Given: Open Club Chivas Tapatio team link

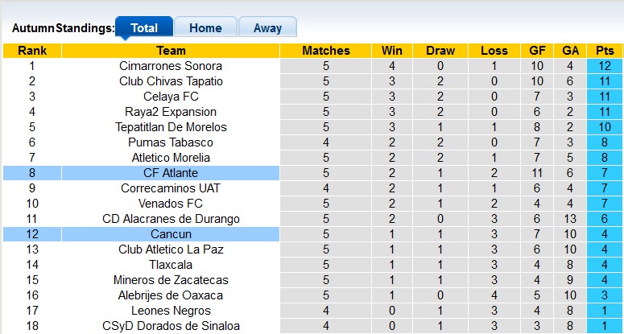Looking at the screenshot, I should (171, 81).
